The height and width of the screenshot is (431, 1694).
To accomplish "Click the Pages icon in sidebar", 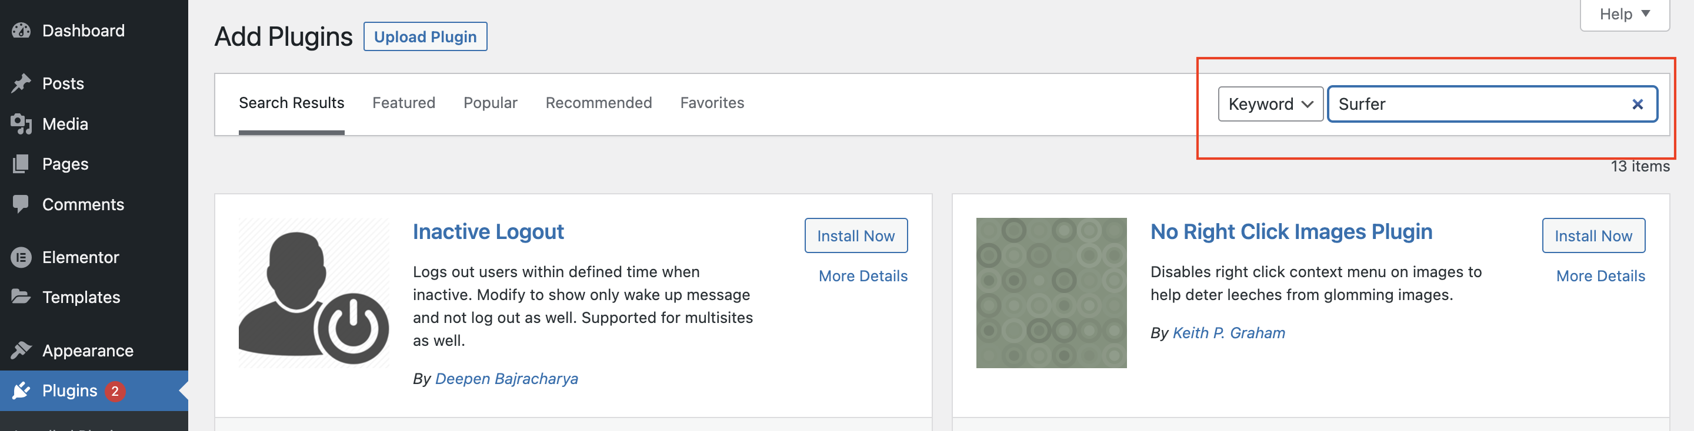I will click(21, 164).
